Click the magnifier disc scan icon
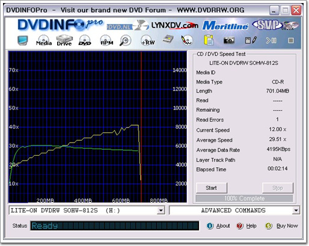 125,40
